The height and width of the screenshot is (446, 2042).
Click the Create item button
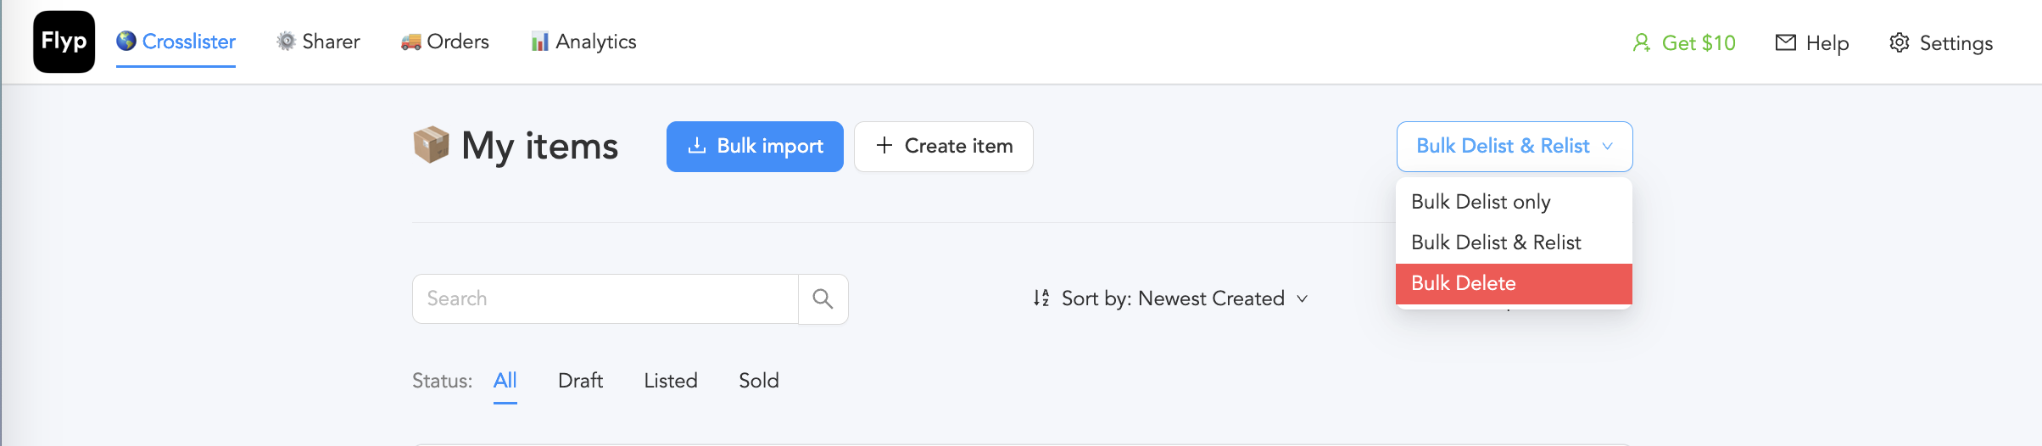(943, 147)
